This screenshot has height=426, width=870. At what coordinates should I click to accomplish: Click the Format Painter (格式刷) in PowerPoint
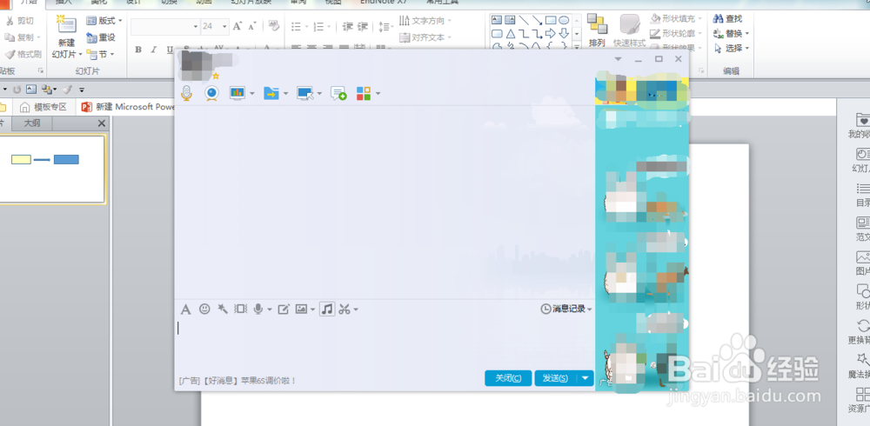click(x=23, y=54)
